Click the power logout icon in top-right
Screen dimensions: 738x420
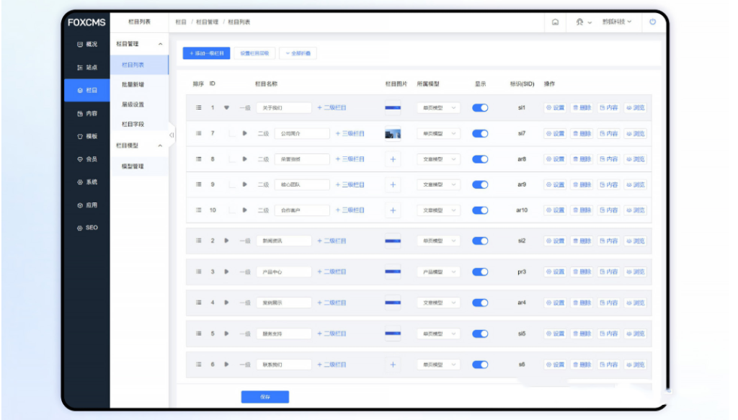[652, 22]
